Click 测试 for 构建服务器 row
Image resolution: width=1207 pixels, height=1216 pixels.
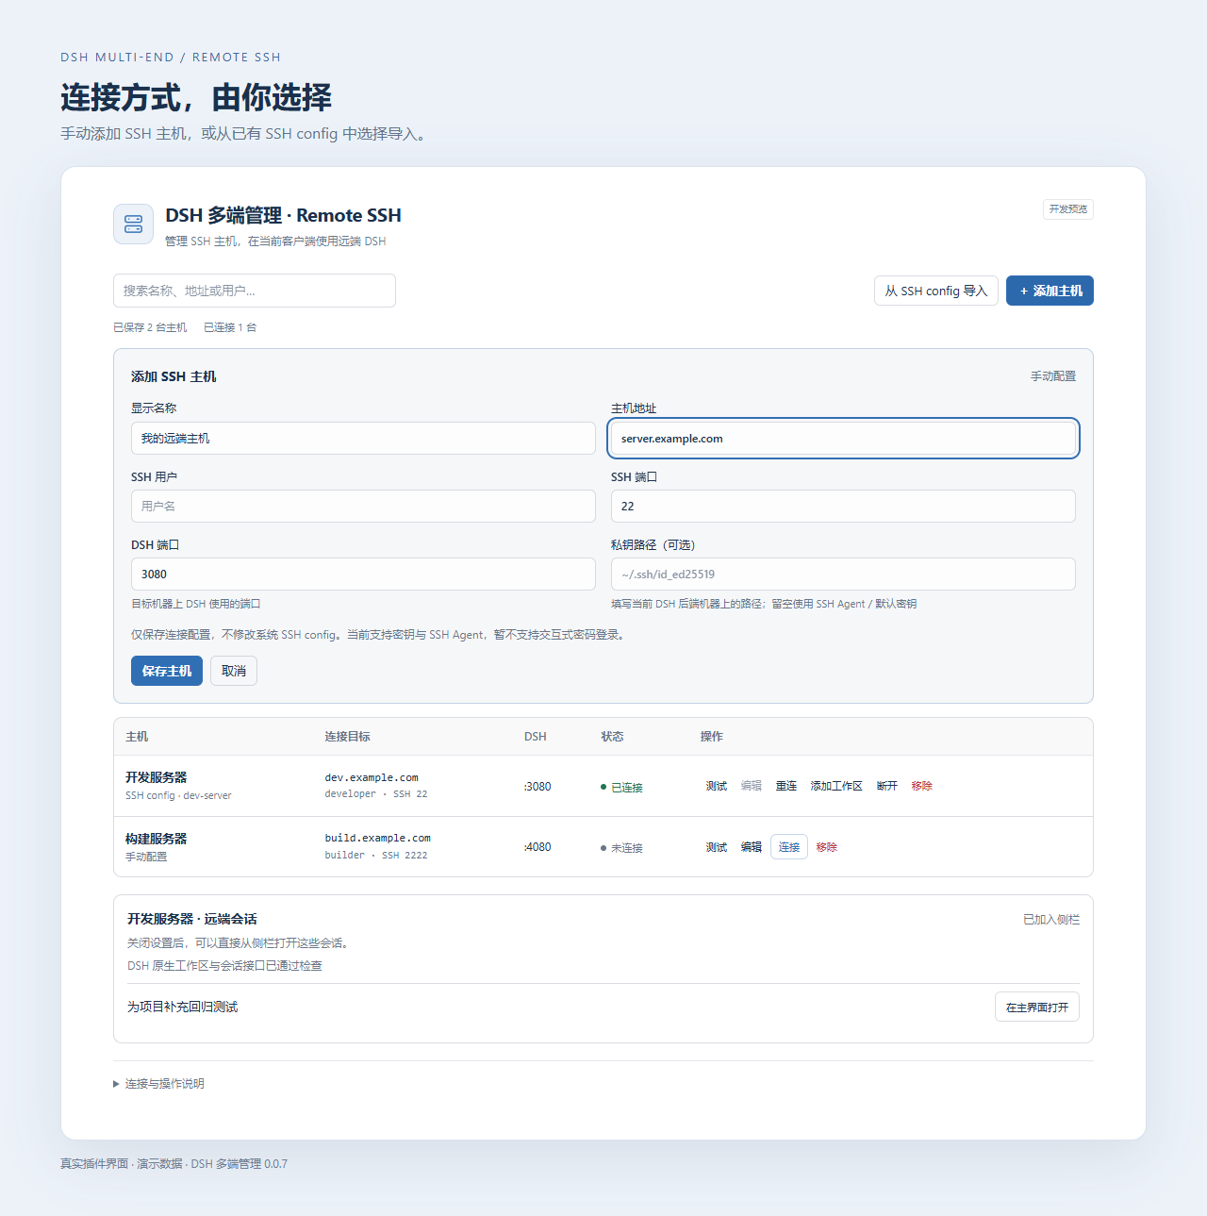click(x=717, y=847)
